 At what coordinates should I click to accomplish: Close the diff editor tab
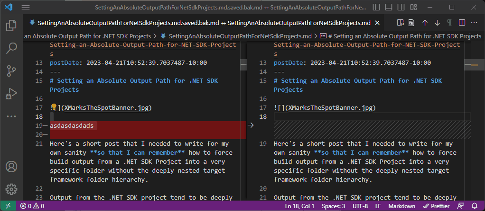click(x=377, y=23)
